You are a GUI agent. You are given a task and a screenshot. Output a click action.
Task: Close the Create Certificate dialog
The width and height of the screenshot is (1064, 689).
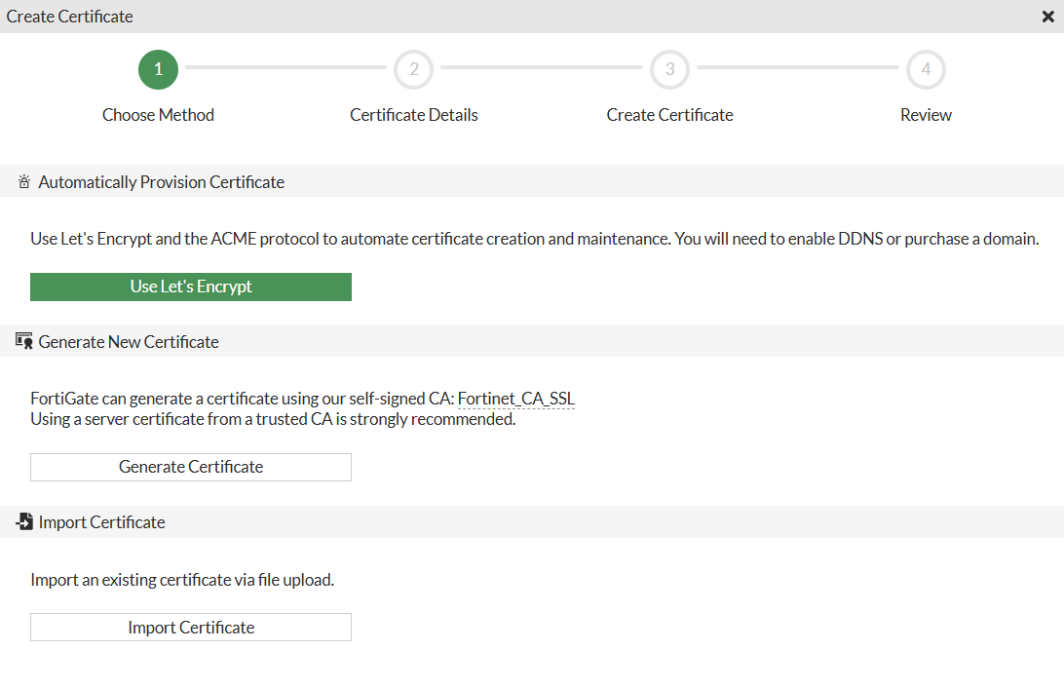pos(1047,17)
